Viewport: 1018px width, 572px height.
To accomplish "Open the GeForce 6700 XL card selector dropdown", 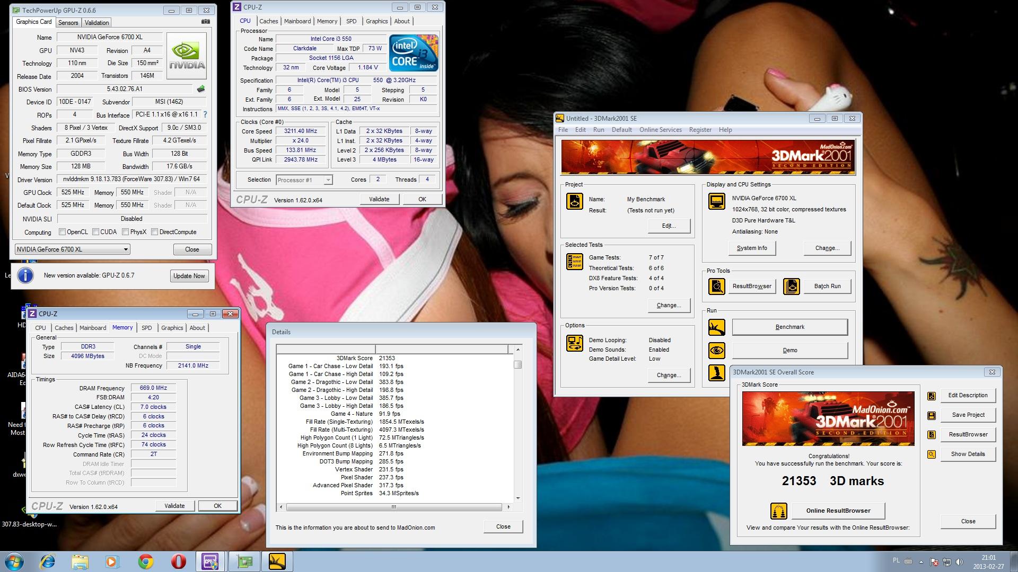I will pyautogui.click(x=72, y=249).
